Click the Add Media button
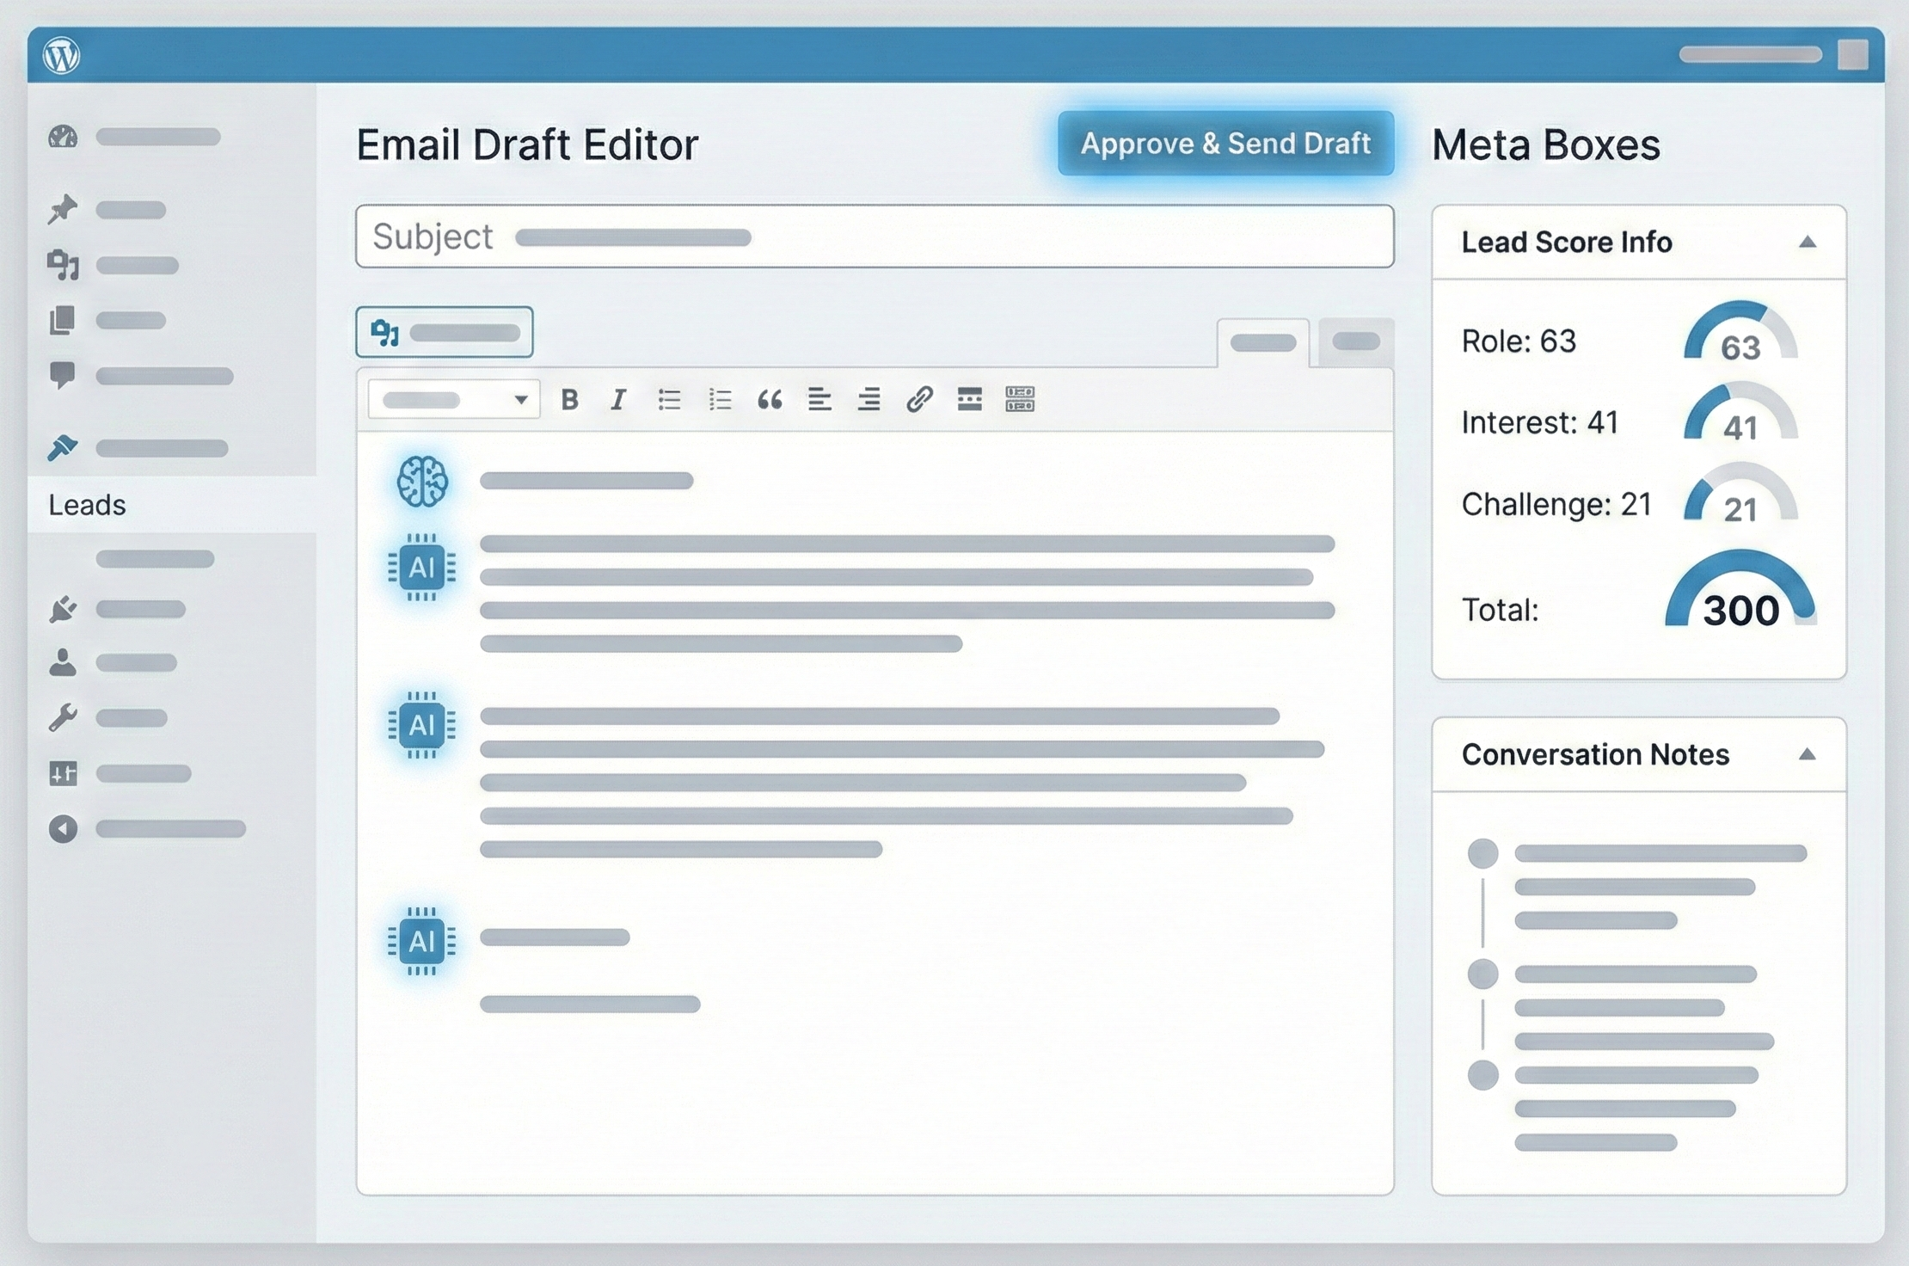This screenshot has width=1909, height=1266. pyautogui.click(x=445, y=332)
